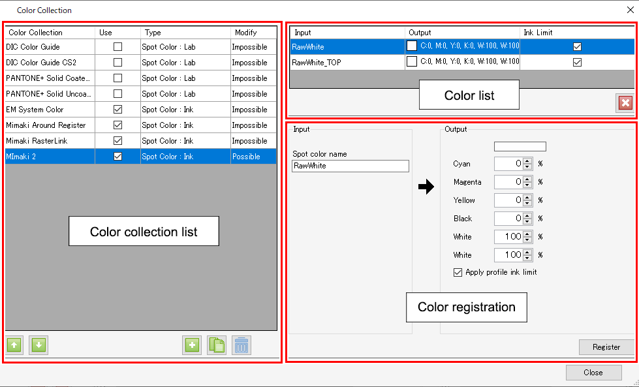Move the MImaki 2 collection down using down arrow
The height and width of the screenshot is (387, 639).
[39, 345]
